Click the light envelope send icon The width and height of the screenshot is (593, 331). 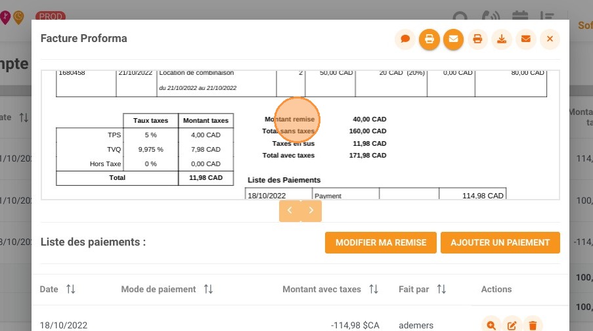[x=525, y=39]
